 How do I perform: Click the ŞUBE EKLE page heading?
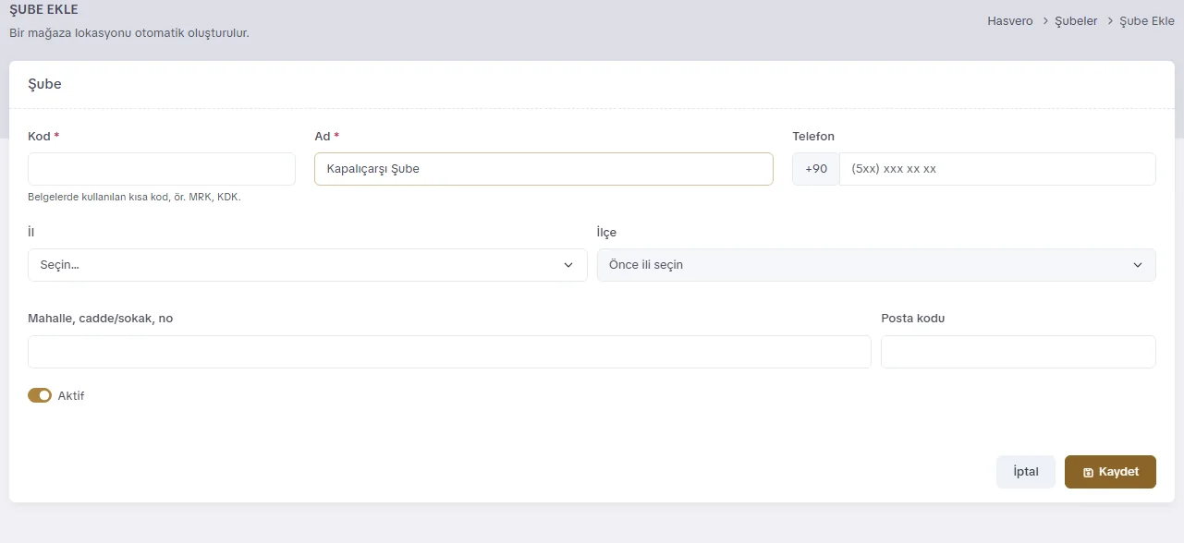[x=43, y=10]
